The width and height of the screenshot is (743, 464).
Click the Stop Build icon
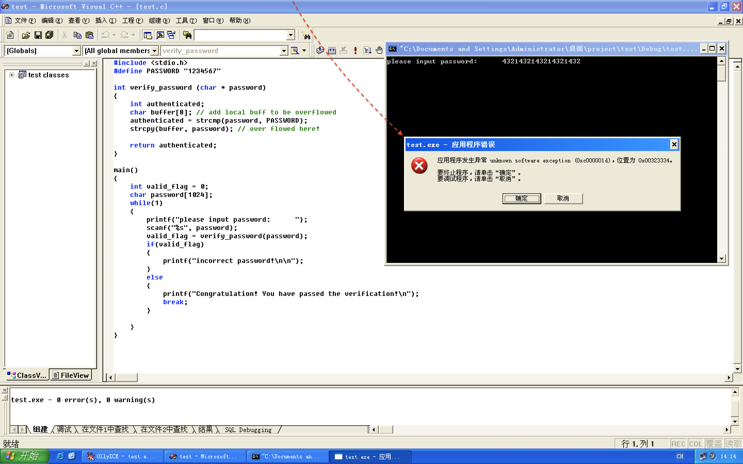[344, 50]
